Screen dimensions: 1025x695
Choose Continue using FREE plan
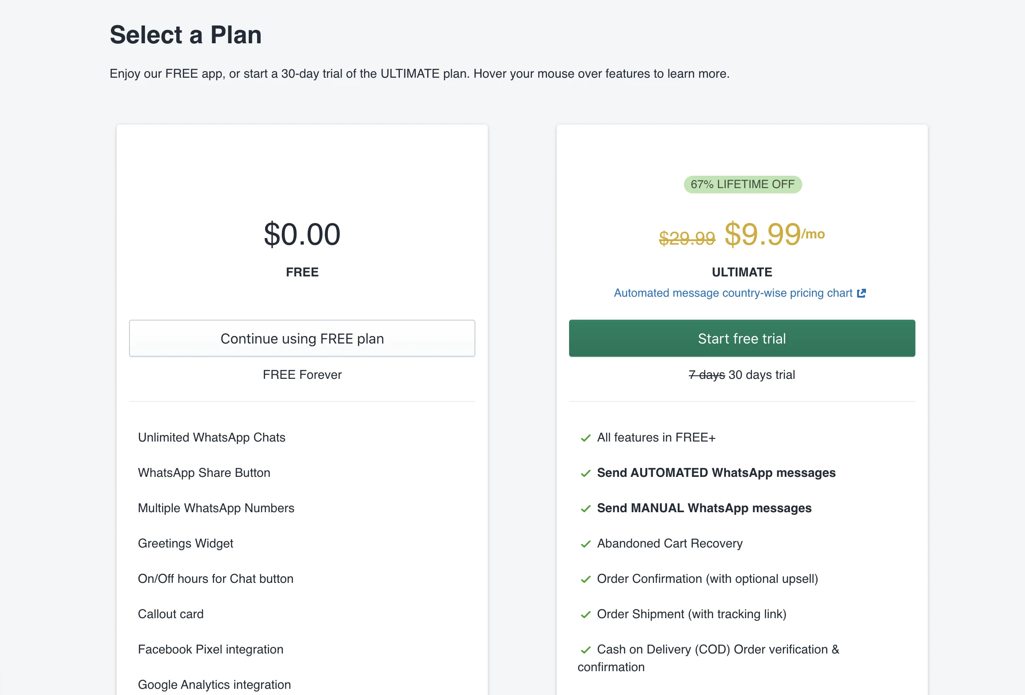point(302,338)
